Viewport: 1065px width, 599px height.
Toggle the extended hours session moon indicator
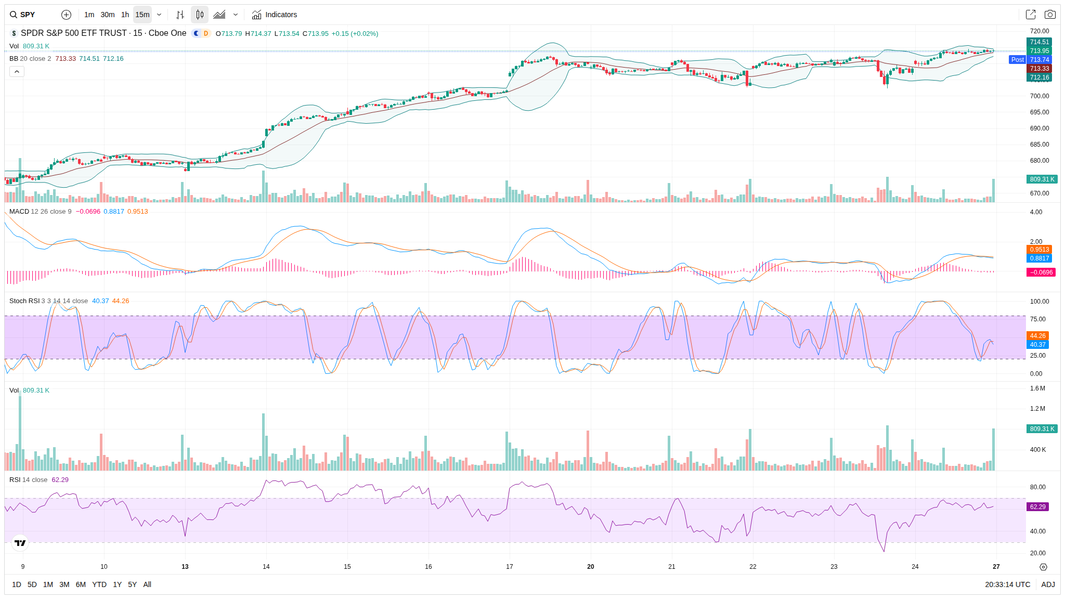[196, 33]
